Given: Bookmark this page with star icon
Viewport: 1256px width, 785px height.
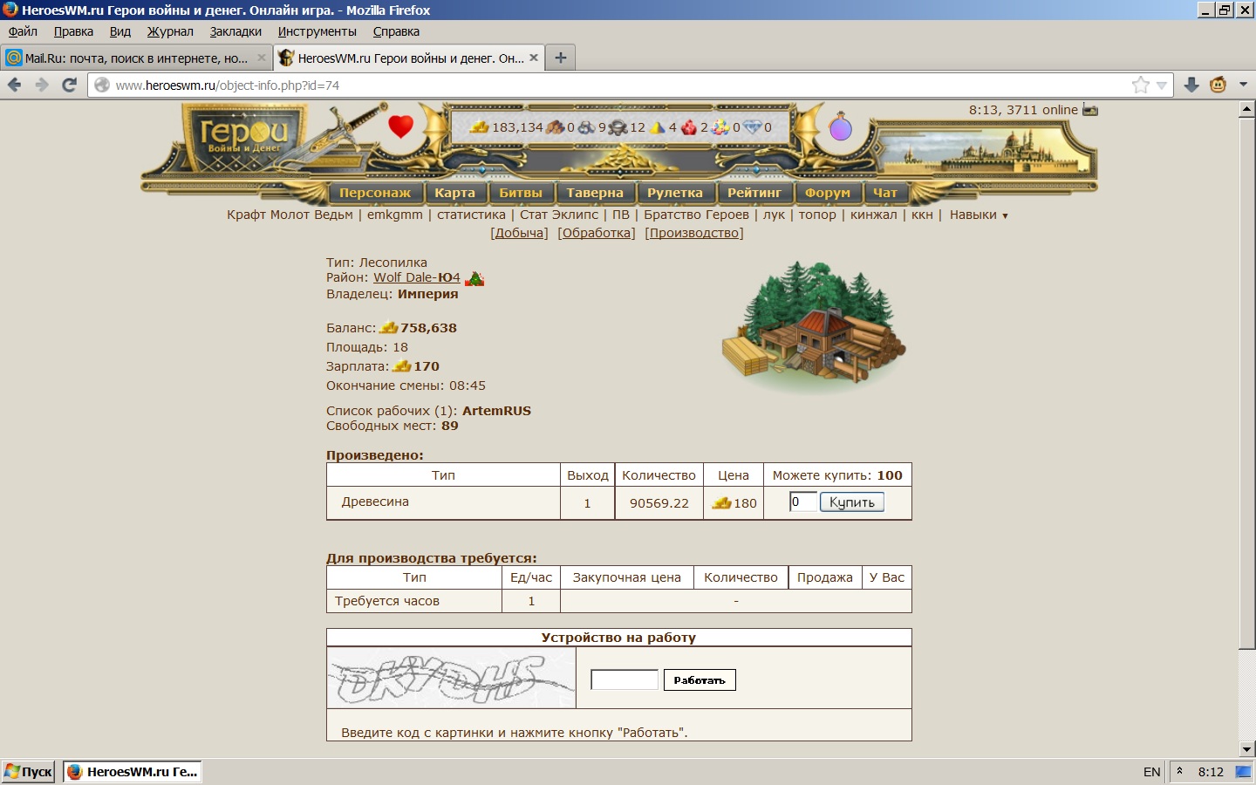Looking at the screenshot, I should click(1140, 85).
